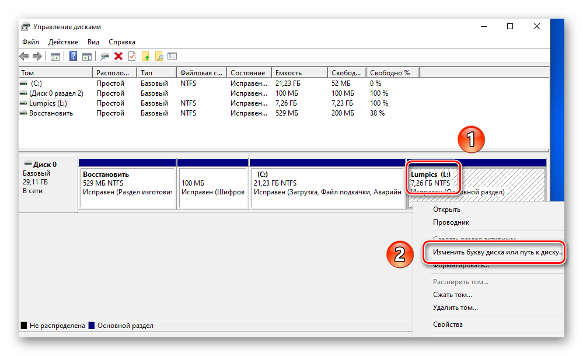
Task: Open the Справка menu
Action: [x=121, y=42]
